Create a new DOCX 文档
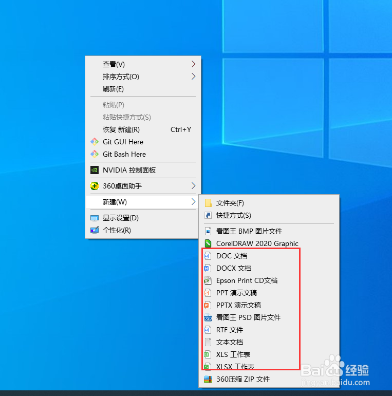Image resolution: width=392 pixels, height=396 pixels. click(x=269, y=268)
